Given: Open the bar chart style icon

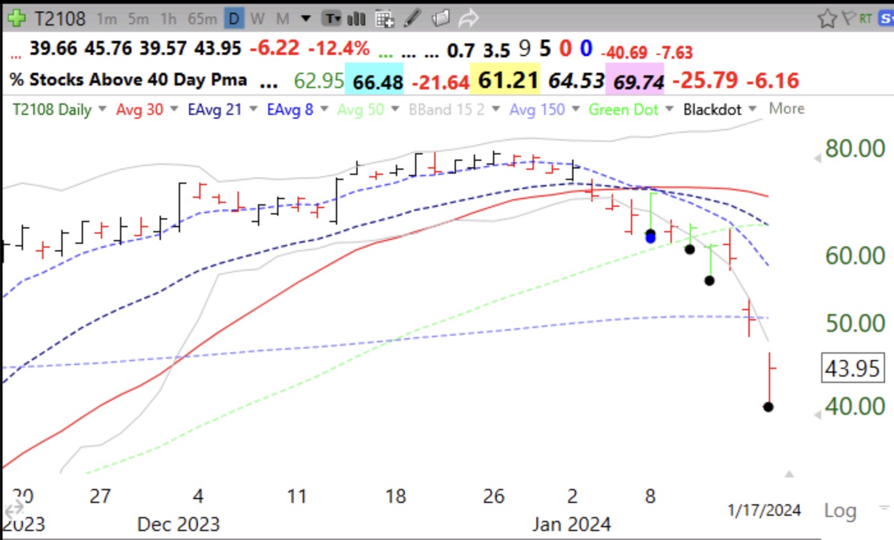Looking at the screenshot, I should [356, 18].
